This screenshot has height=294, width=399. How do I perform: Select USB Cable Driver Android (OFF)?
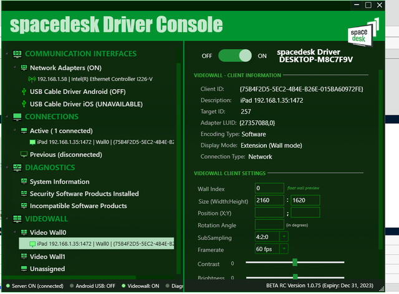[77, 92]
